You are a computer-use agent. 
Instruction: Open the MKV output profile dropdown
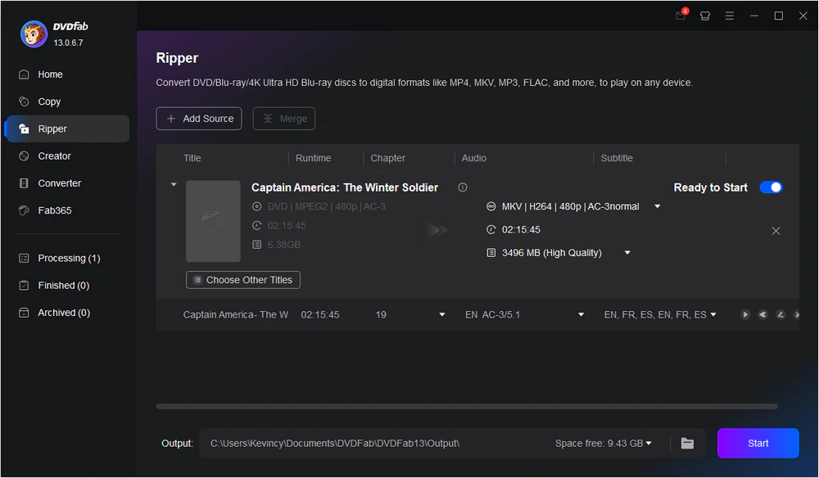click(658, 206)
